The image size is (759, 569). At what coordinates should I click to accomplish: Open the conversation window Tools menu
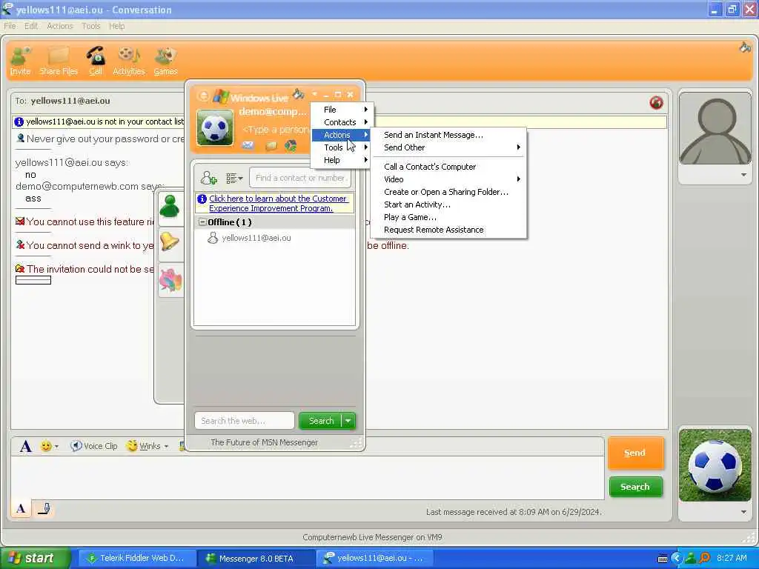pos(90,26)
